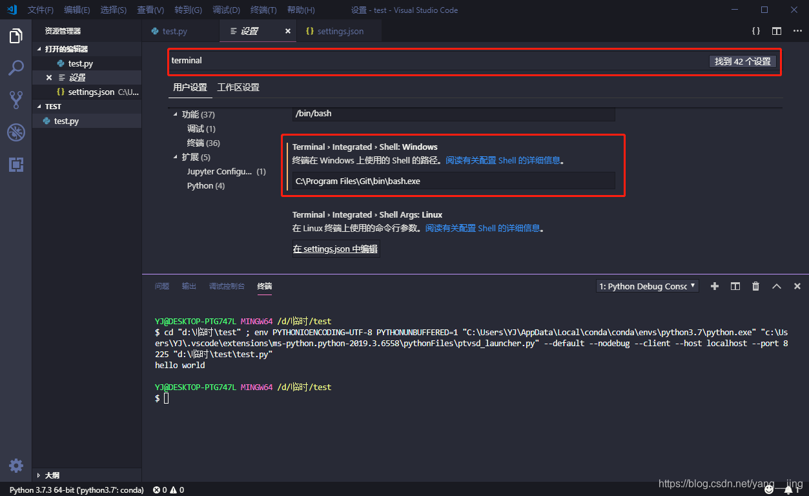Click the /bin/bash shell path field
809x496 pixels.
(x=453, y=114)
